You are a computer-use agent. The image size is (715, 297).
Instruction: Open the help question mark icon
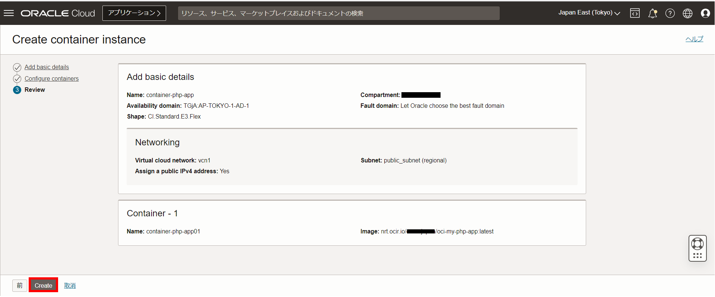(x=670, y=13)
